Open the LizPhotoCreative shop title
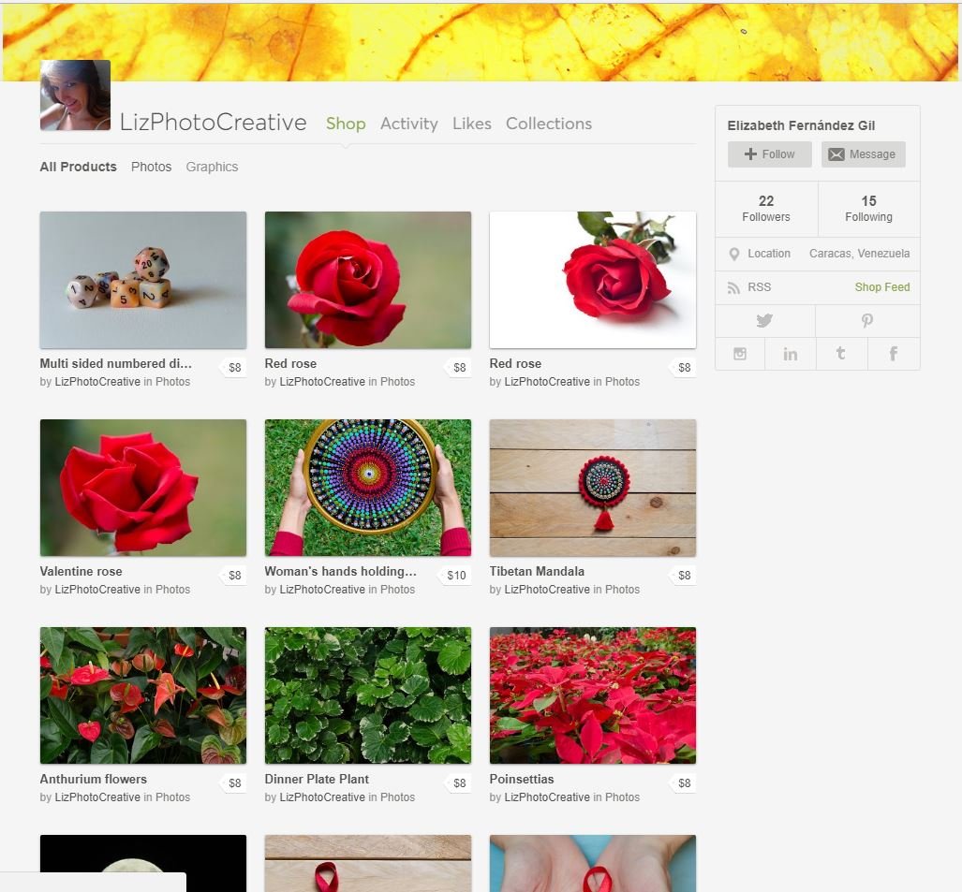Image resolution: width=962 pixels, height=892 pixels. tap(213, 122)
